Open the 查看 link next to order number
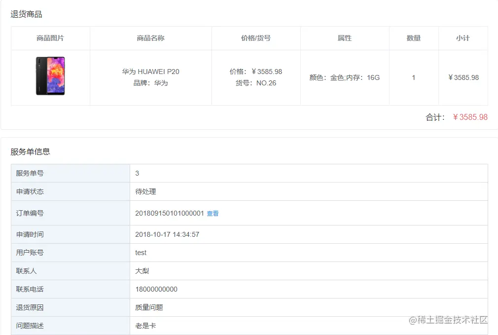The image size is (498, 335). pyautogui.click(x=213, y=213)
